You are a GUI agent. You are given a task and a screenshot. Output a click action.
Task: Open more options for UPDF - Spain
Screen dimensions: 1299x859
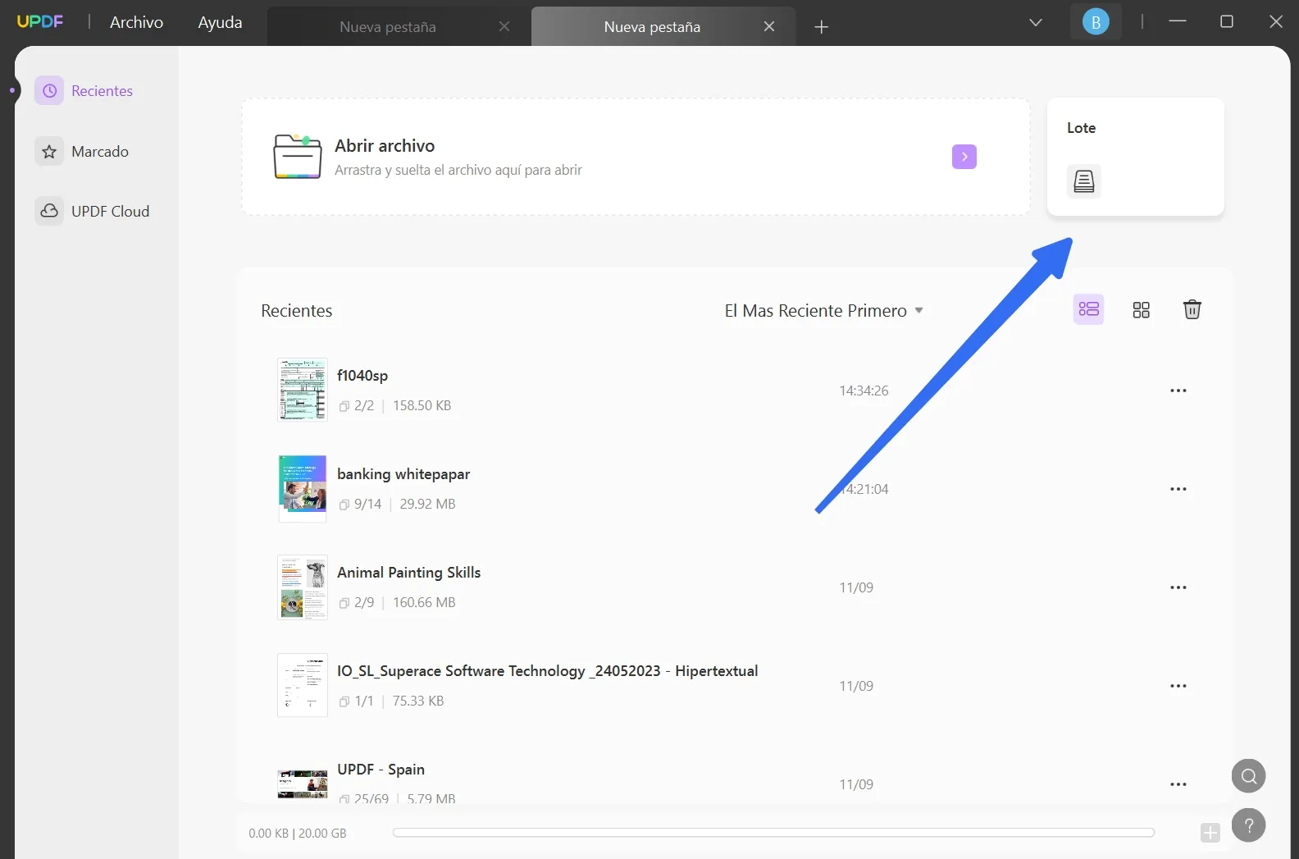1178,784
